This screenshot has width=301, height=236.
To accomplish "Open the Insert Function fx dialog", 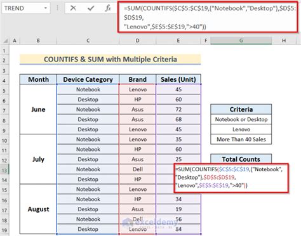I will [108, 8].
